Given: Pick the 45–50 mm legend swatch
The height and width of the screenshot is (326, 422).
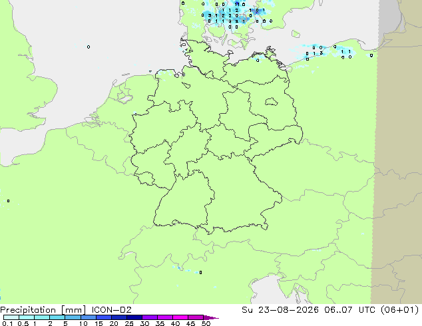Looking at the screenshot, I should point(196,317).
